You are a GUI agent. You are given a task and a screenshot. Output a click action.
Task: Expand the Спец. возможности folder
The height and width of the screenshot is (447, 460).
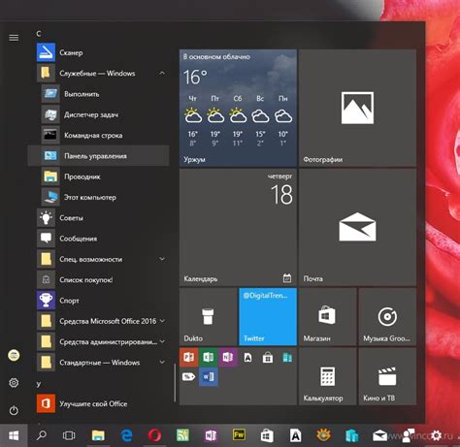pyautogui.click(x=162, y=259)
